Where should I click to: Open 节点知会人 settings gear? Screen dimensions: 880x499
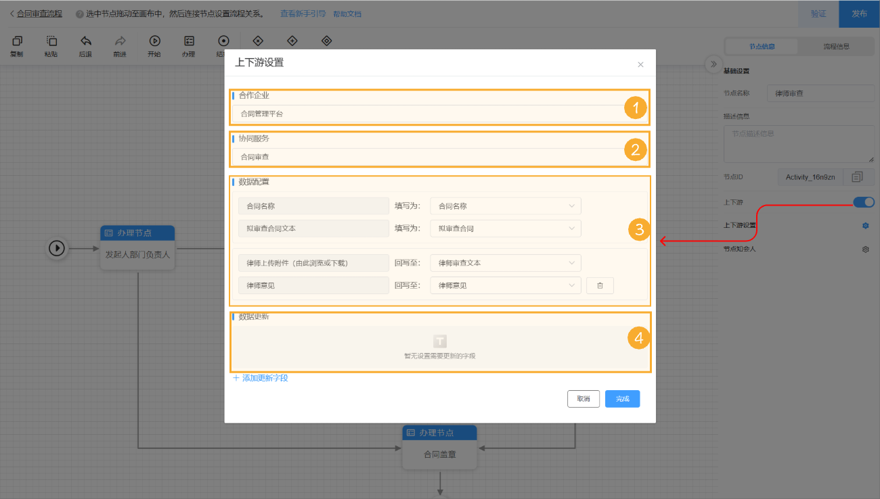point(865,249)
